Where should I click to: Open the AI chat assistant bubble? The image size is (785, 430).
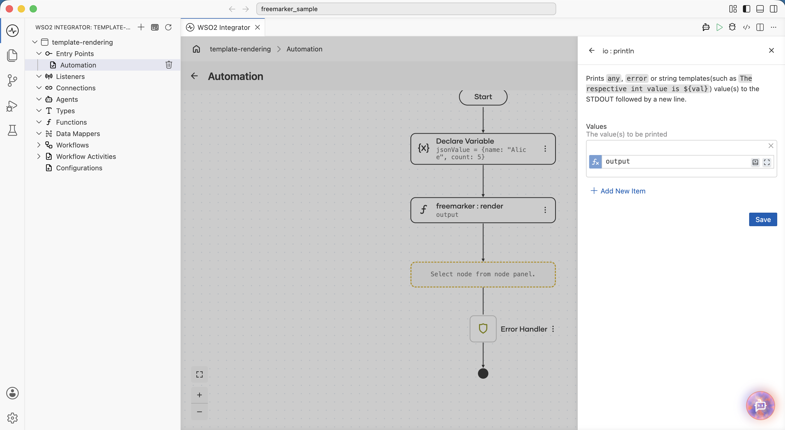(760, 405)
